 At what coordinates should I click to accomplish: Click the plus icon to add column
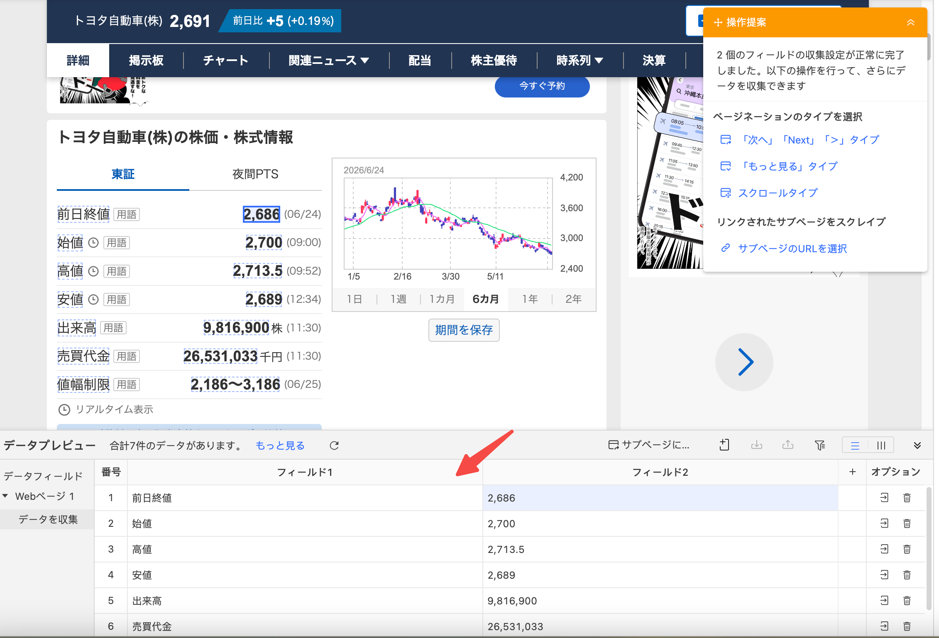pos(853,472)
